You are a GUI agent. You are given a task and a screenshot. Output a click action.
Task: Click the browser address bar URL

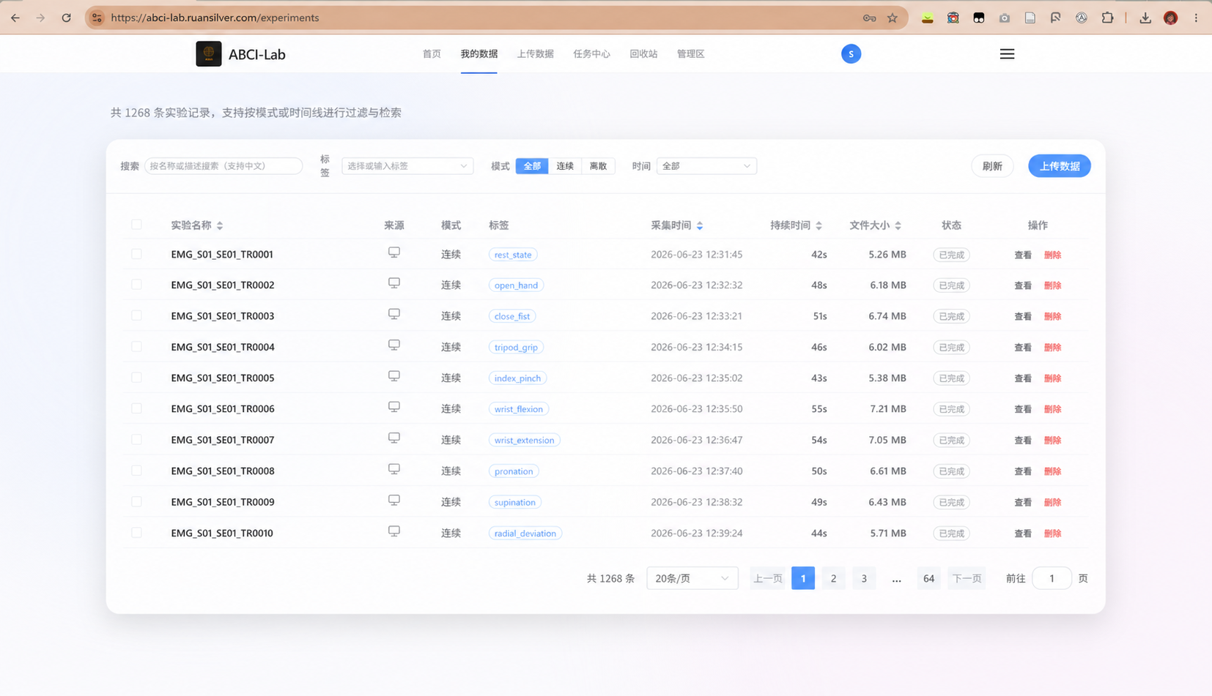215,18
